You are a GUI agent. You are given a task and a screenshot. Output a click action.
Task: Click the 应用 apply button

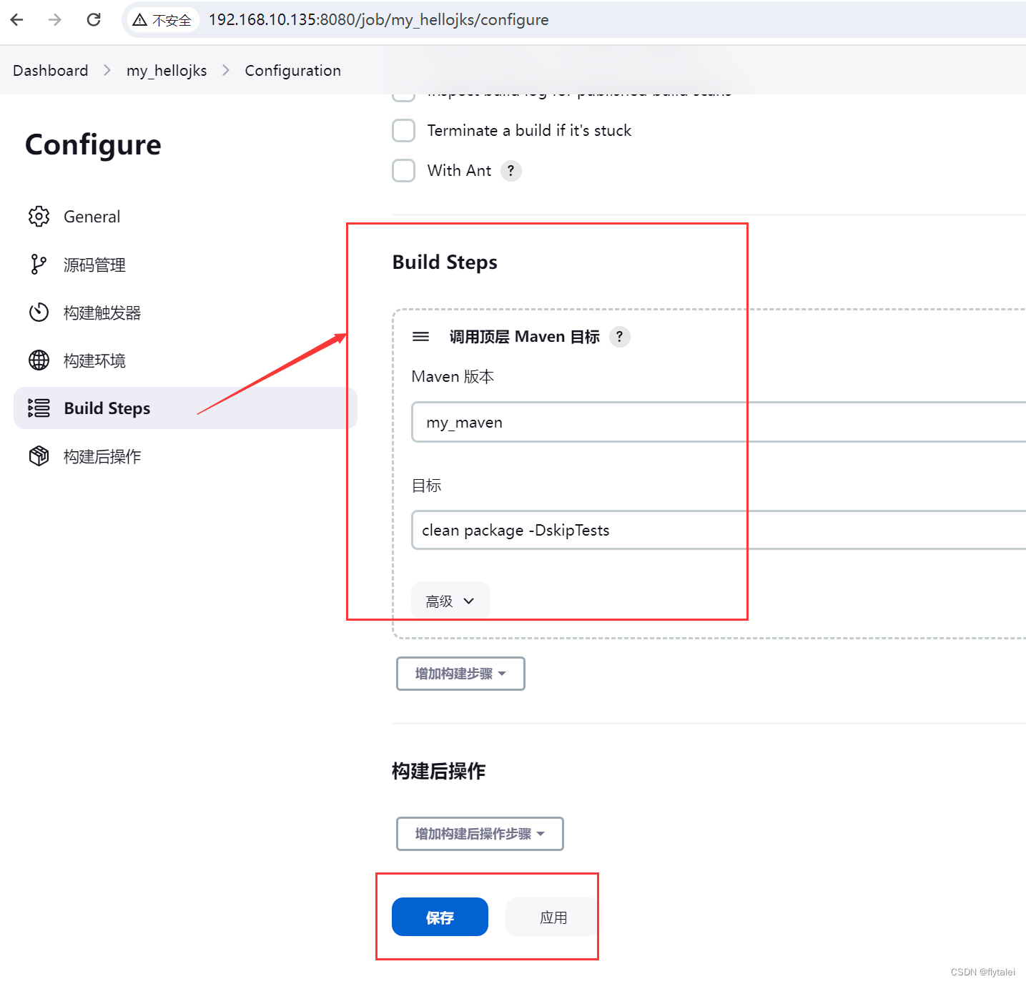[553, 917]
